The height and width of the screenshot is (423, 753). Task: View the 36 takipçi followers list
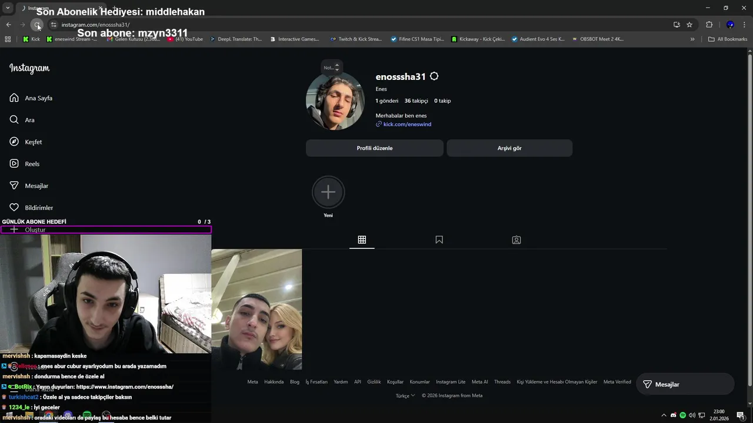click(417, 101)
